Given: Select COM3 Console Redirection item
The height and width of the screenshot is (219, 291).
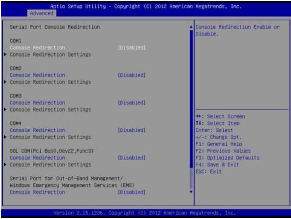Looking at the screenshot, I should pyautogui.click(x=37, y=103).
